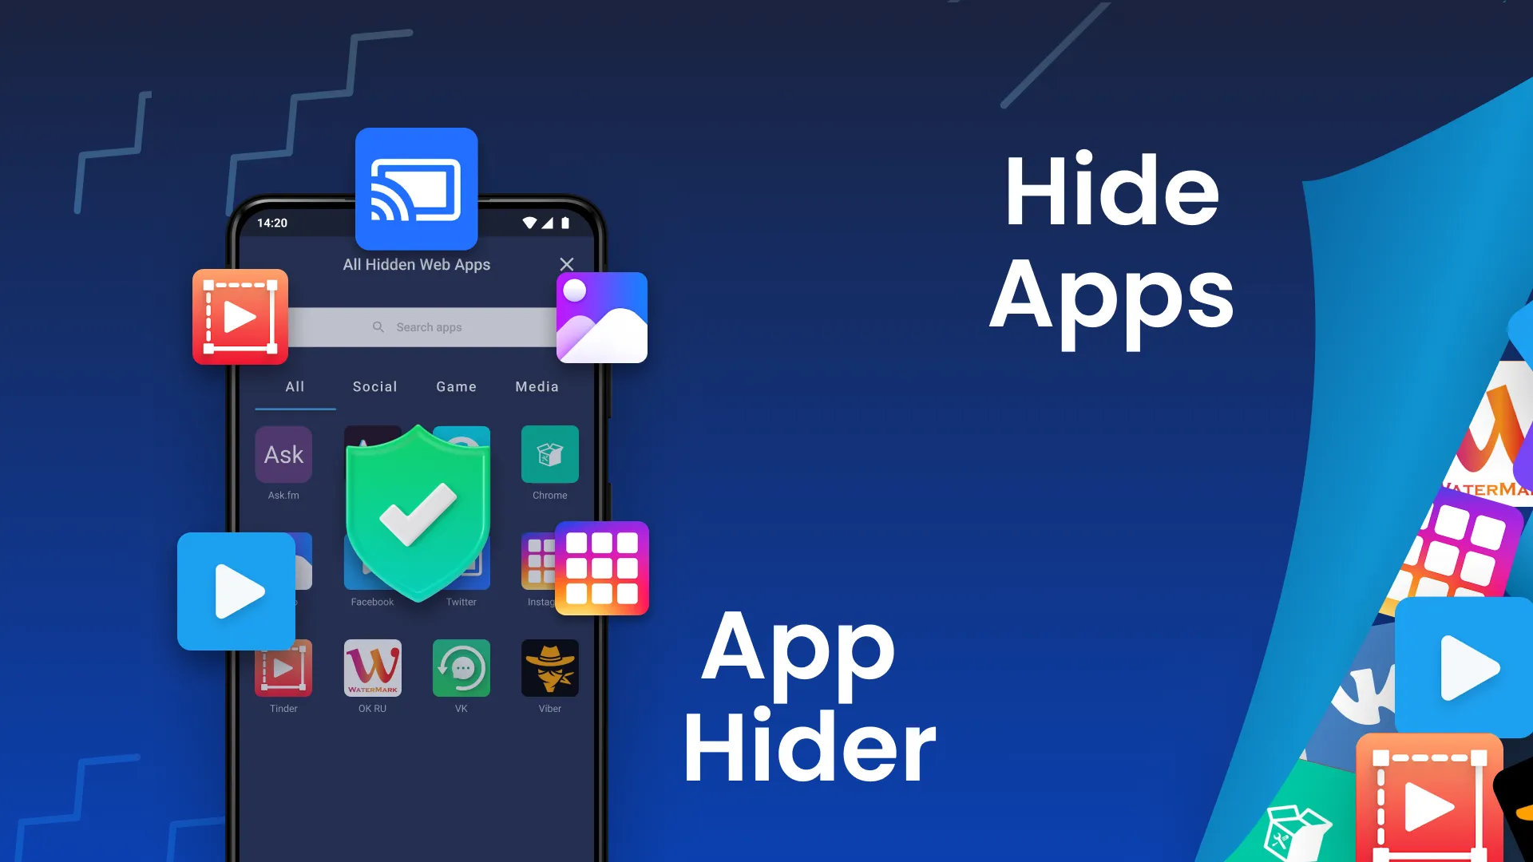Viewport: 1533px width, 862px height.
Task: Expand the Game category filter
Action: (456, 386)
